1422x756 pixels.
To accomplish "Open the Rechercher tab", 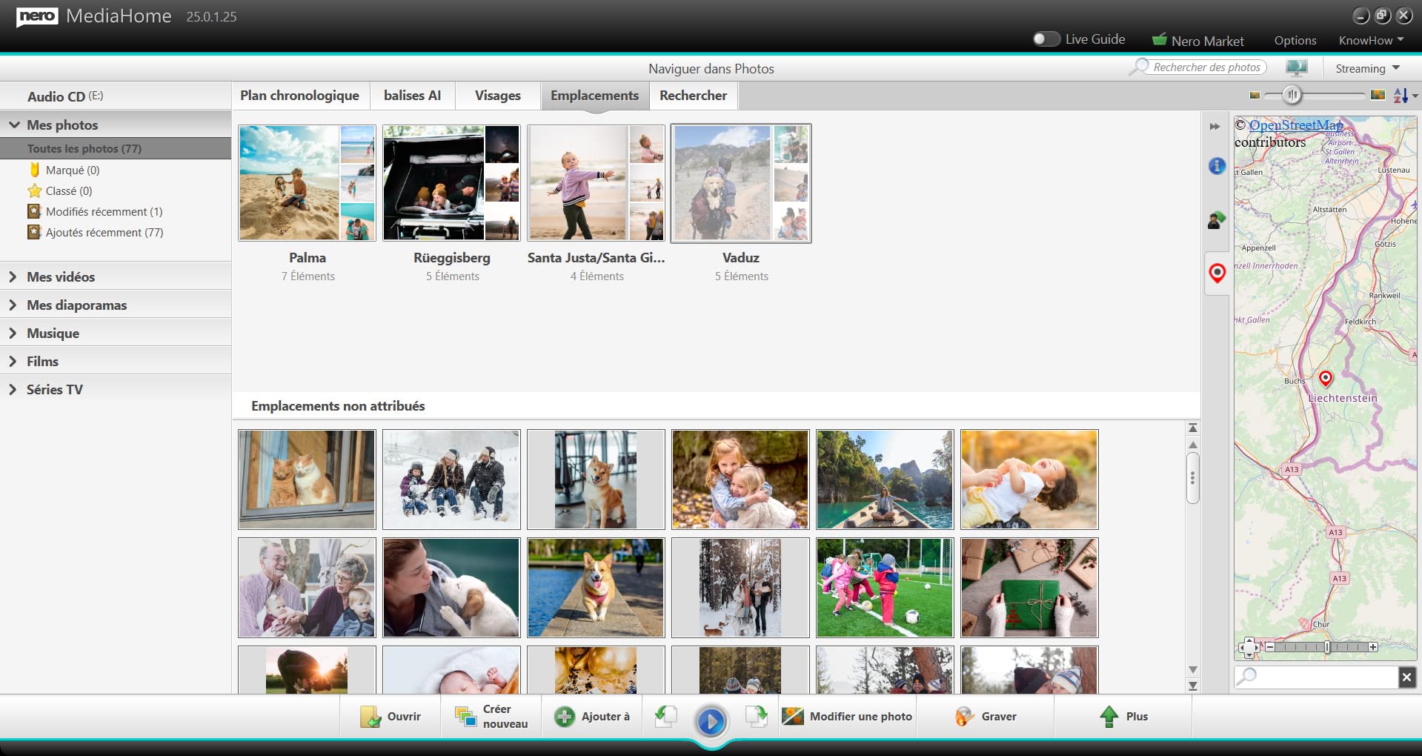I will 693,96.
